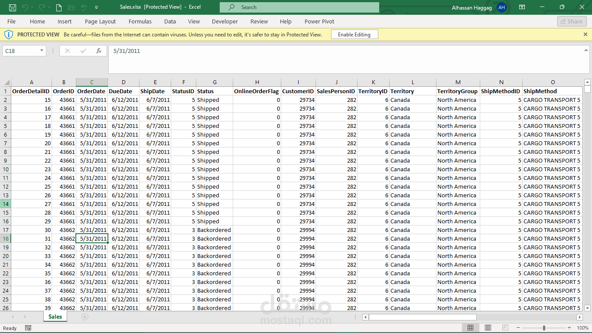Screen dimensions: 592x333
Task: Expand the Name Box dropdown
Action: 42,51
